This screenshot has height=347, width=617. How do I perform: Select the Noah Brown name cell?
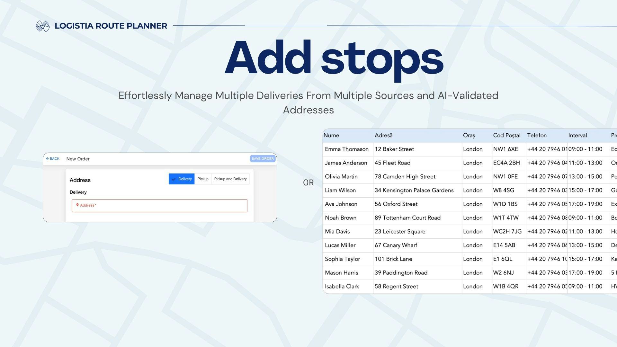click(348, 218)
